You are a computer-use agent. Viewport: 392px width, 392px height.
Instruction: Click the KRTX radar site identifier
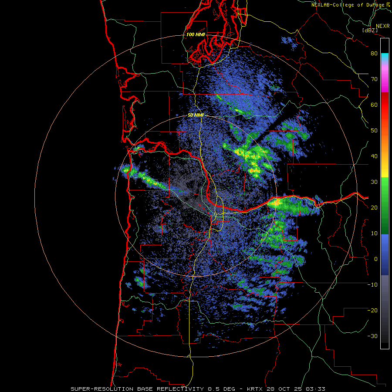click(256, 389)
